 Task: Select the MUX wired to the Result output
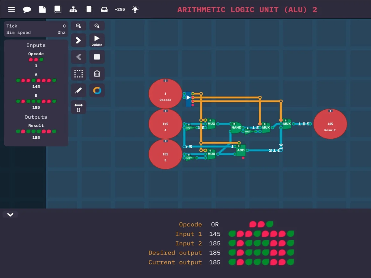pos(287,124)
